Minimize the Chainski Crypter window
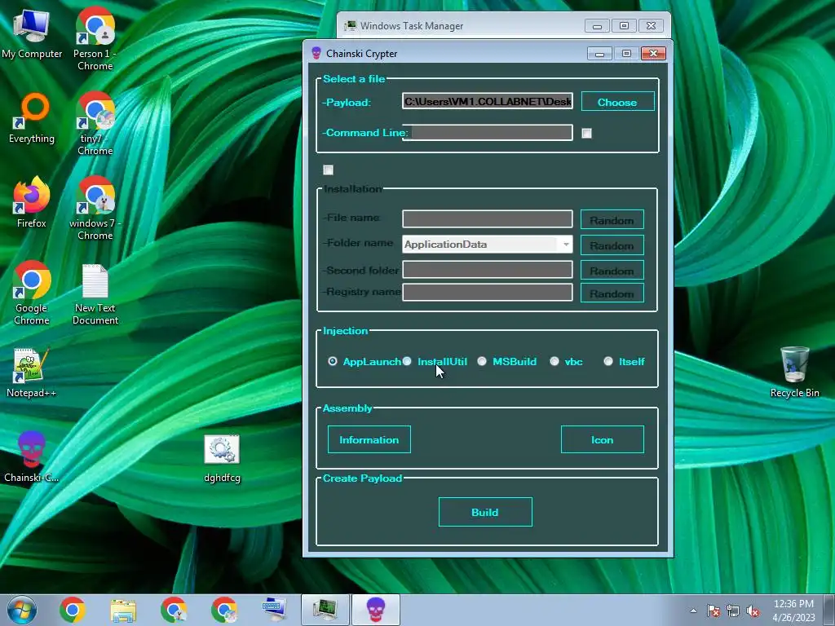The image size is (835, 626). point(599,53)
